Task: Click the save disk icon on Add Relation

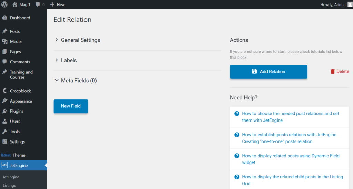Action: [254, 72]
